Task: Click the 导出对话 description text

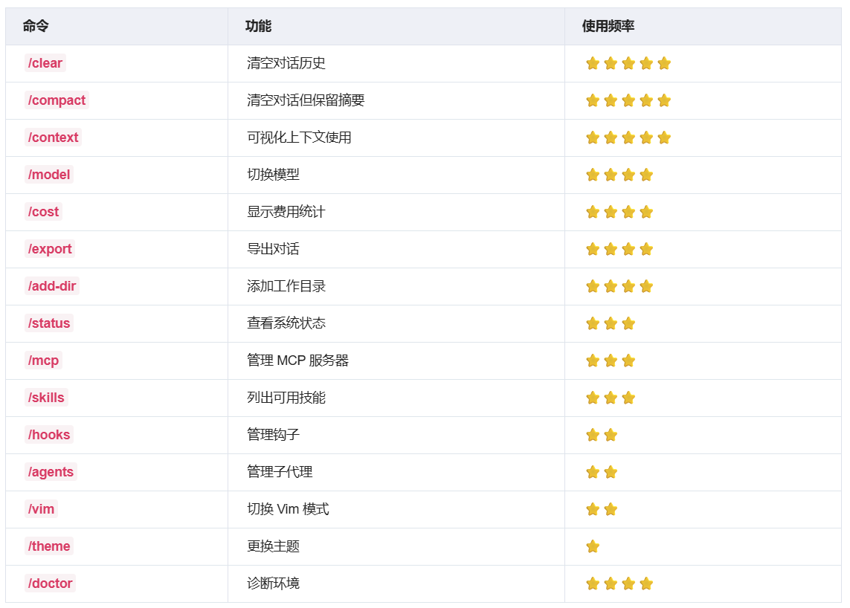Action: coord(273,249)
